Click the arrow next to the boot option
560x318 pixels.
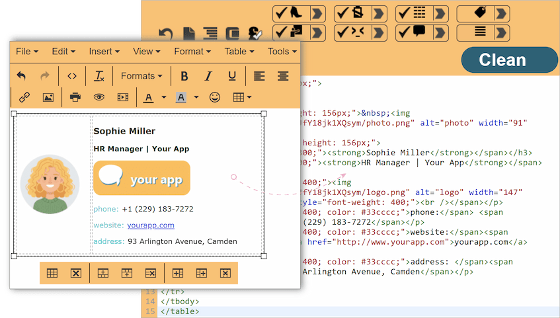pyautogui.click(x=317, y=14)
